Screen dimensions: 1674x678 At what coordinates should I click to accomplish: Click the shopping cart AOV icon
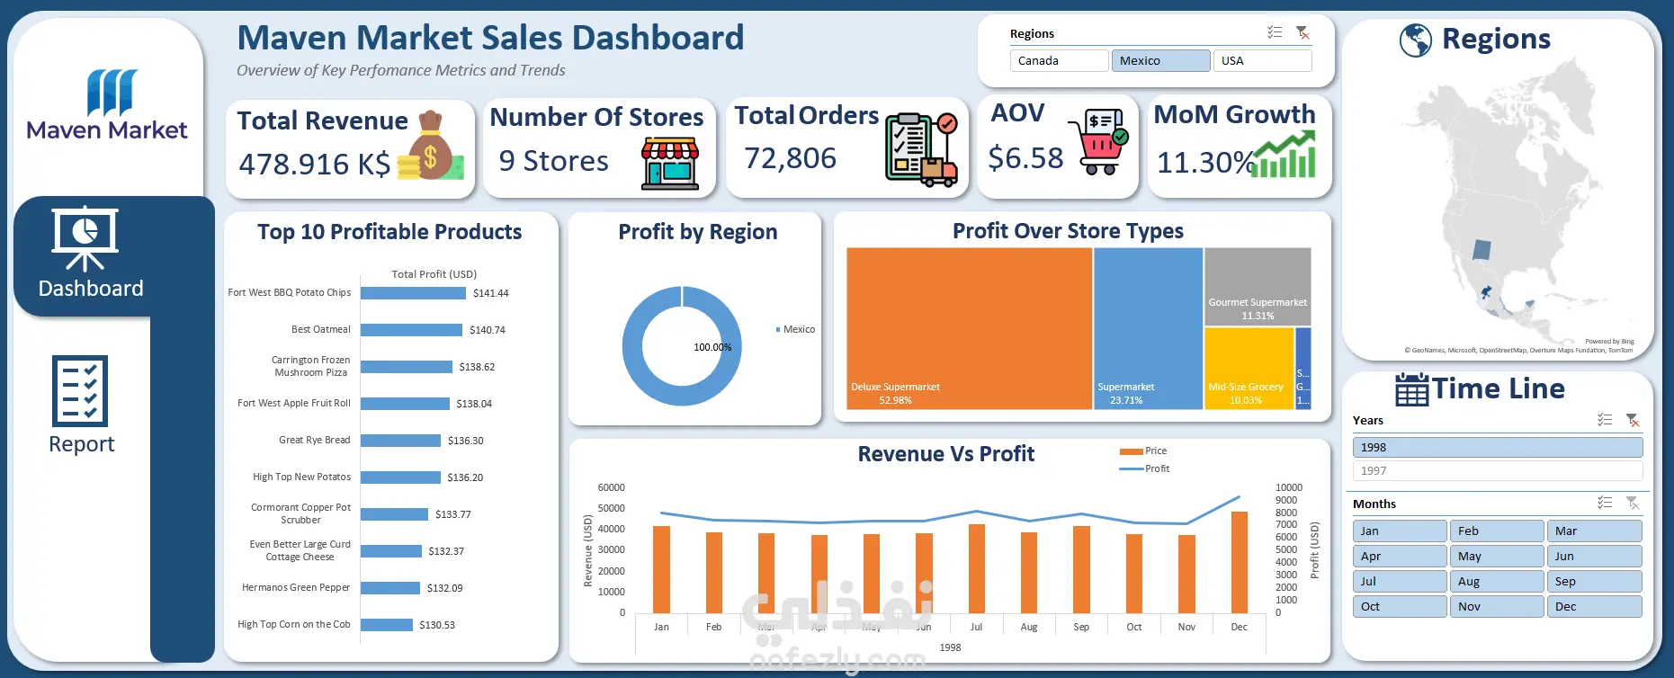(1098, 141)
